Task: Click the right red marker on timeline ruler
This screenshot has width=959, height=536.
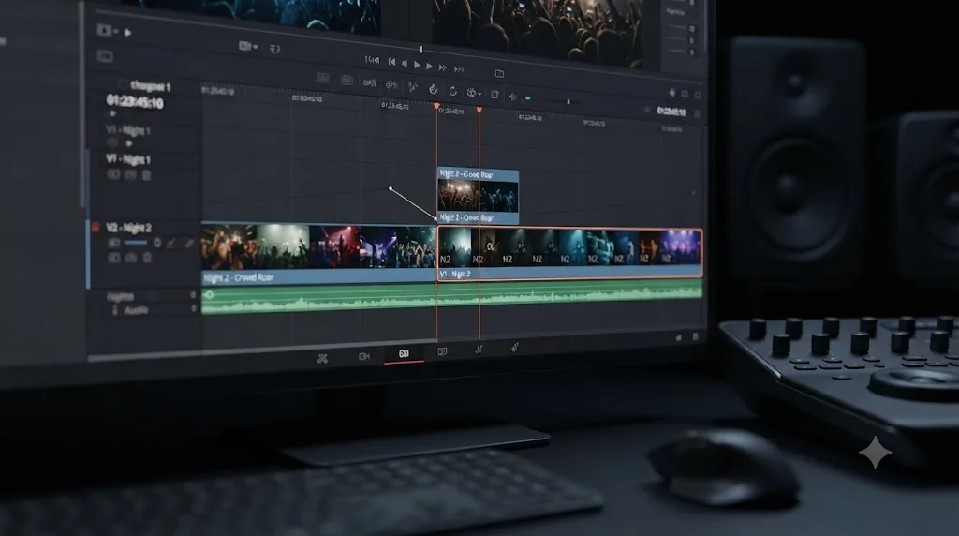Action: click(479, 110)
